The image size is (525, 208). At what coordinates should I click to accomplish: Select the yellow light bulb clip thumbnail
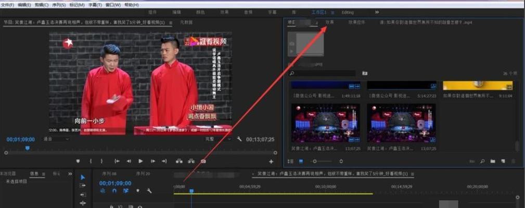point(478,85)
